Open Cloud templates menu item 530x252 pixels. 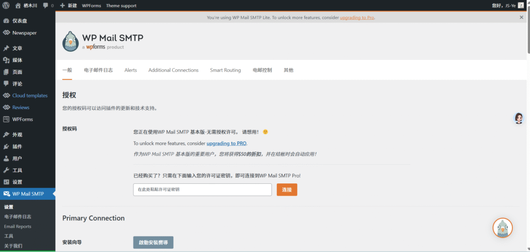click(x=30, y=96)
